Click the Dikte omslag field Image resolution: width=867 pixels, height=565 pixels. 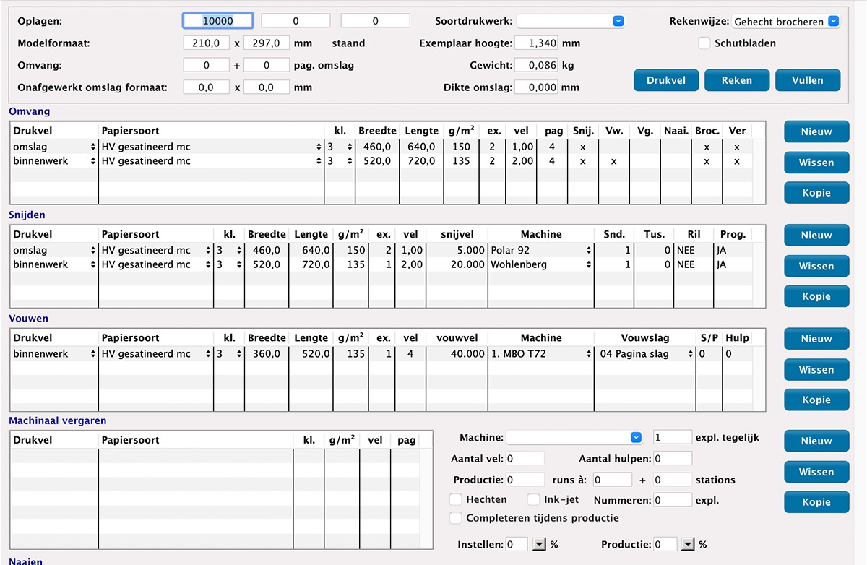pos(537,87)
